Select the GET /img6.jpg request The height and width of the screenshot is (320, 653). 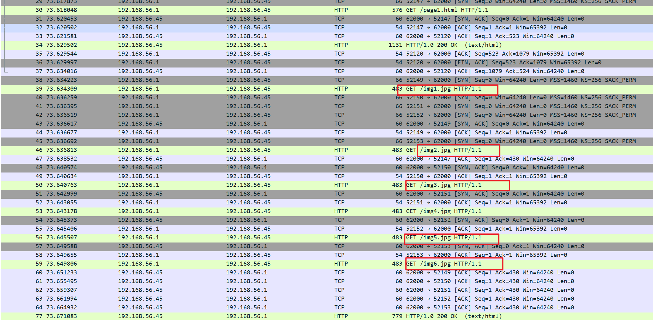[x=326, y=264]
